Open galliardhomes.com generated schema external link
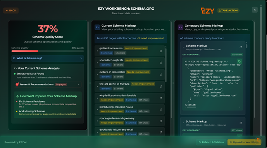 241,47
